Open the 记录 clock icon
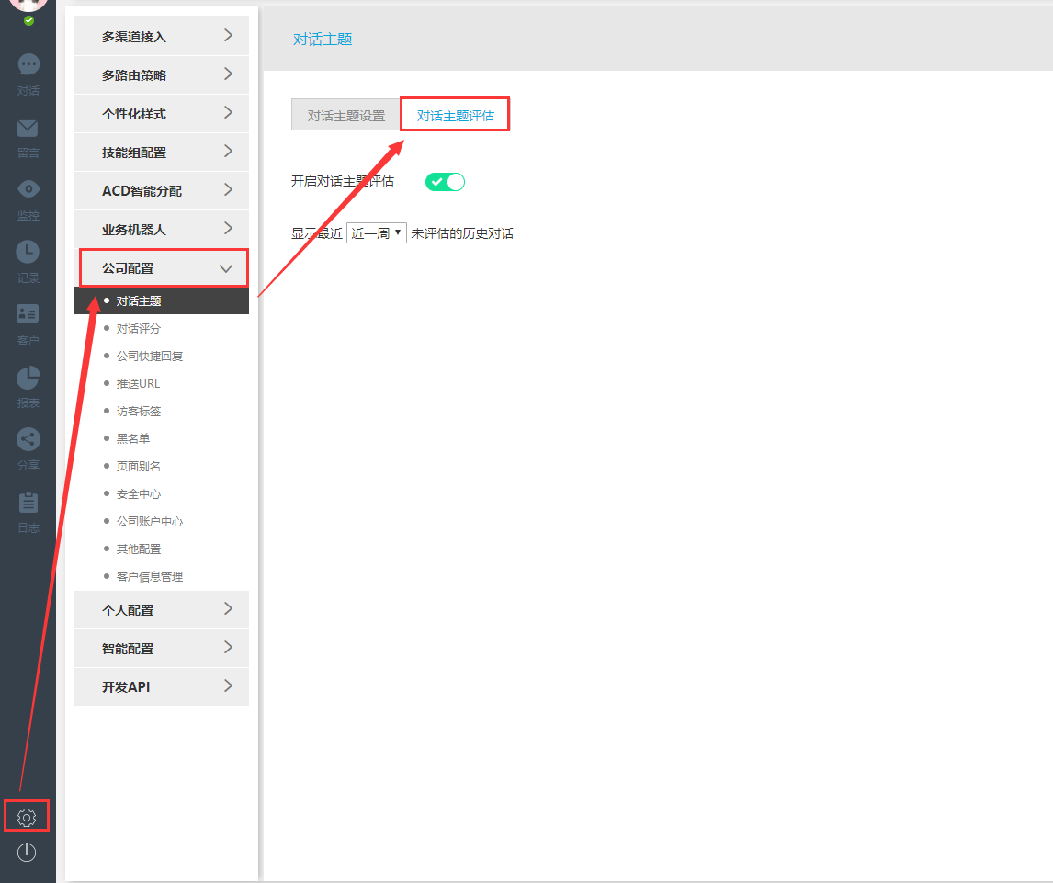 coord(28,252)
